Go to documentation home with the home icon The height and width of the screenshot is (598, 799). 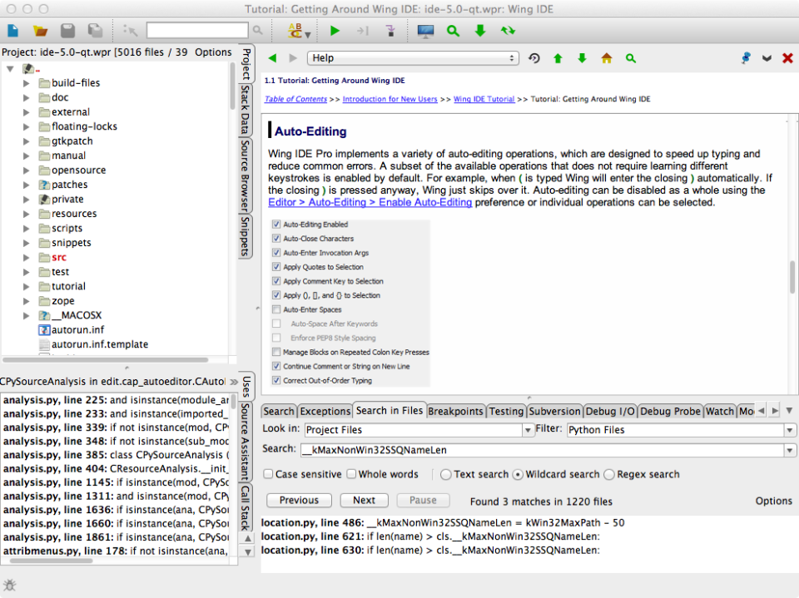[606, 58]
